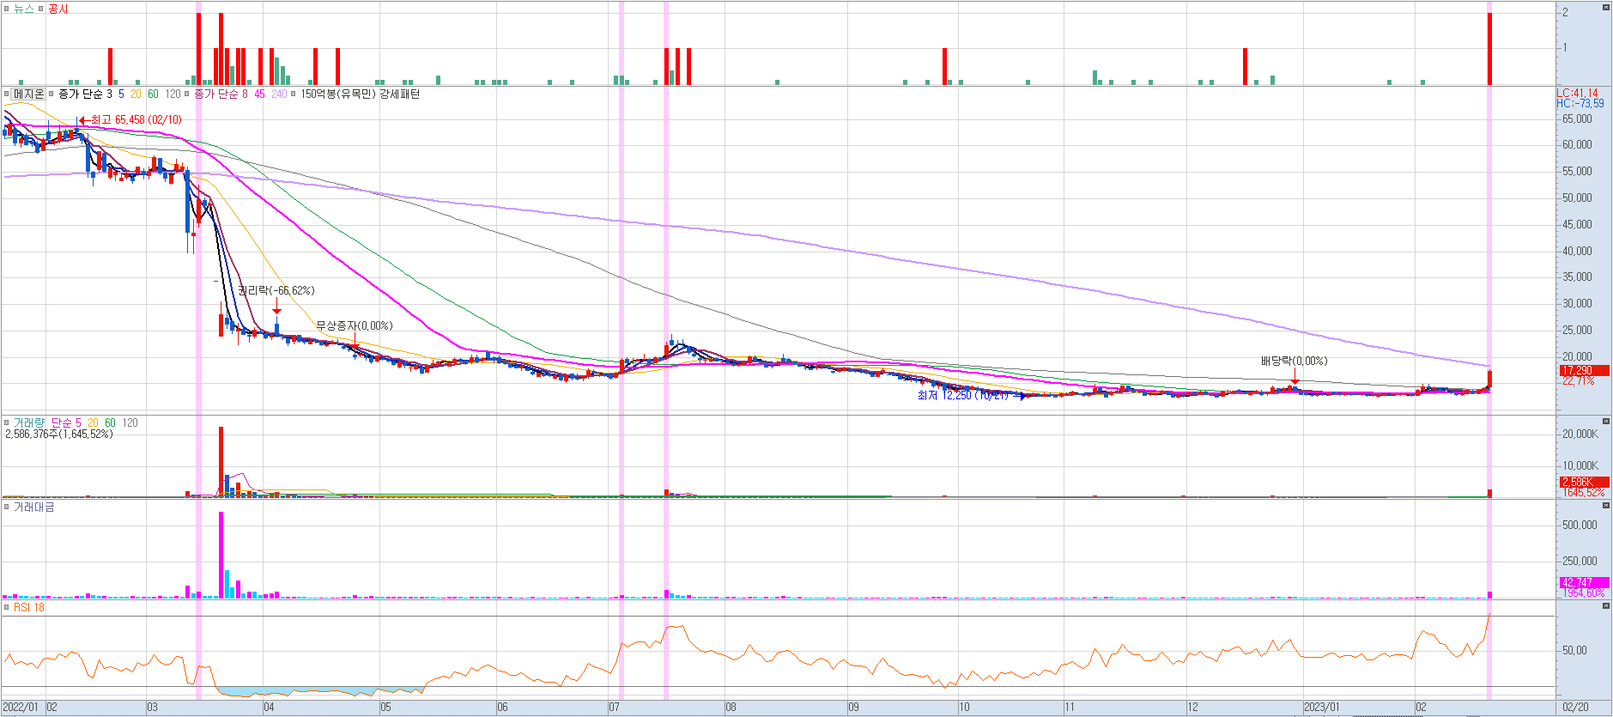1613x717 pixels.
Task: Click the 50.00 RSI axis label
Action: [x=1574, y=650]
